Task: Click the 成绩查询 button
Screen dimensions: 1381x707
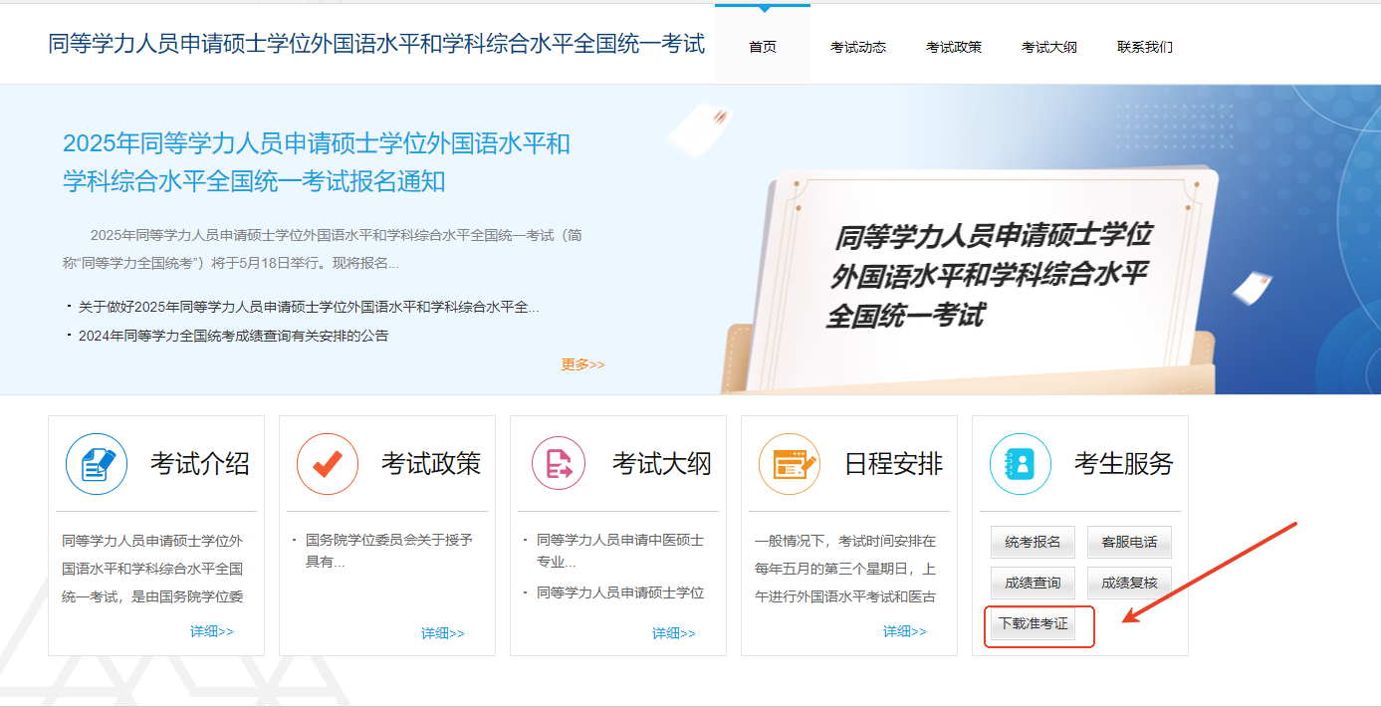Action: [x=1033, y=583]
